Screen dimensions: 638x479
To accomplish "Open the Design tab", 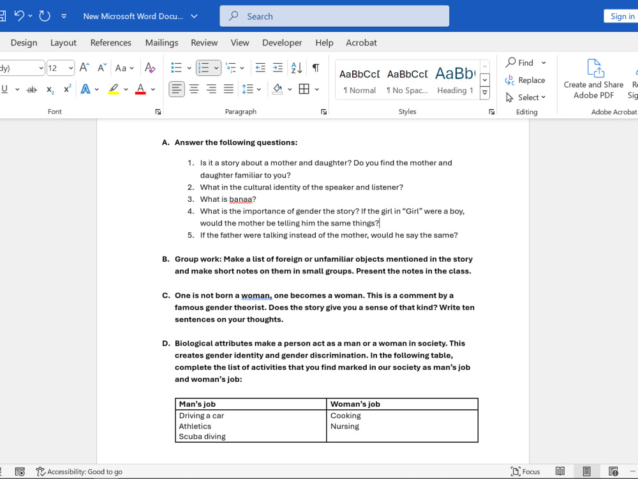I will click(x=24, y=42).
